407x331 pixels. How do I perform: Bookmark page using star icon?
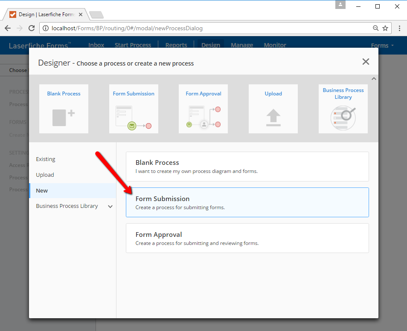pyautogui.click(x=385, y=28)
